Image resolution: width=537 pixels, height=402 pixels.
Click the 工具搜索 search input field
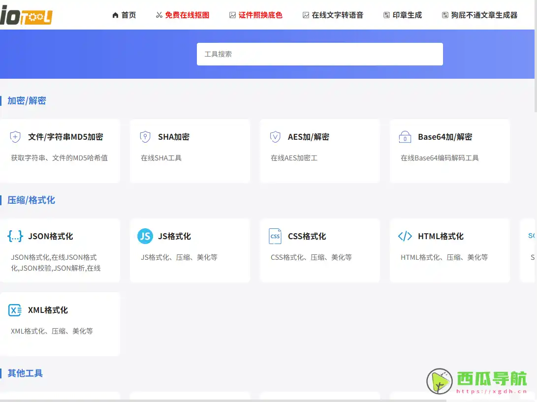(320, 54)
